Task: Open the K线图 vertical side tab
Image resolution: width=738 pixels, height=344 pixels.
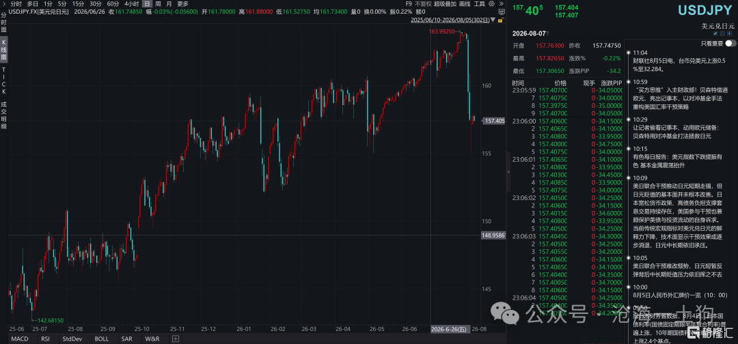Action: pyautogui.click(x=4, y=51)
